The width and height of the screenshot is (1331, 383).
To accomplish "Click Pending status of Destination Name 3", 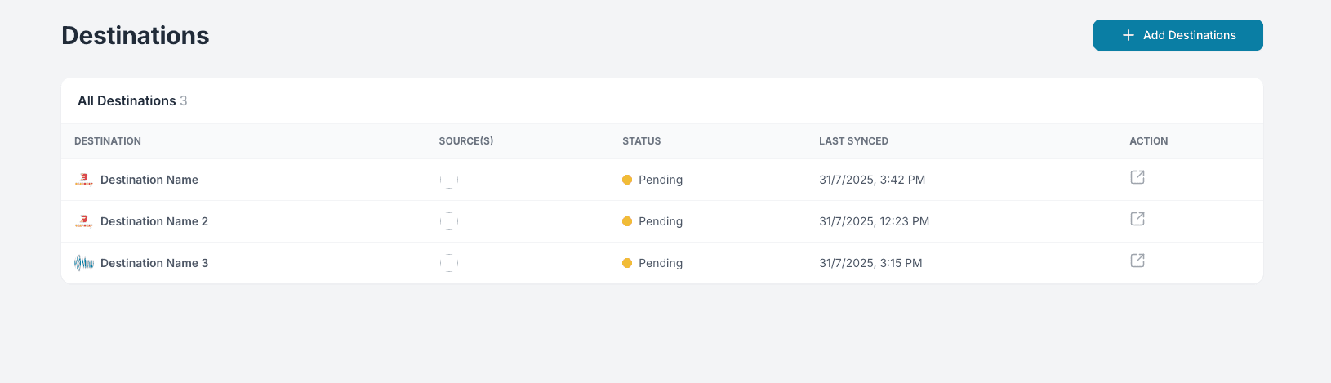I will (x=660, y=263).
